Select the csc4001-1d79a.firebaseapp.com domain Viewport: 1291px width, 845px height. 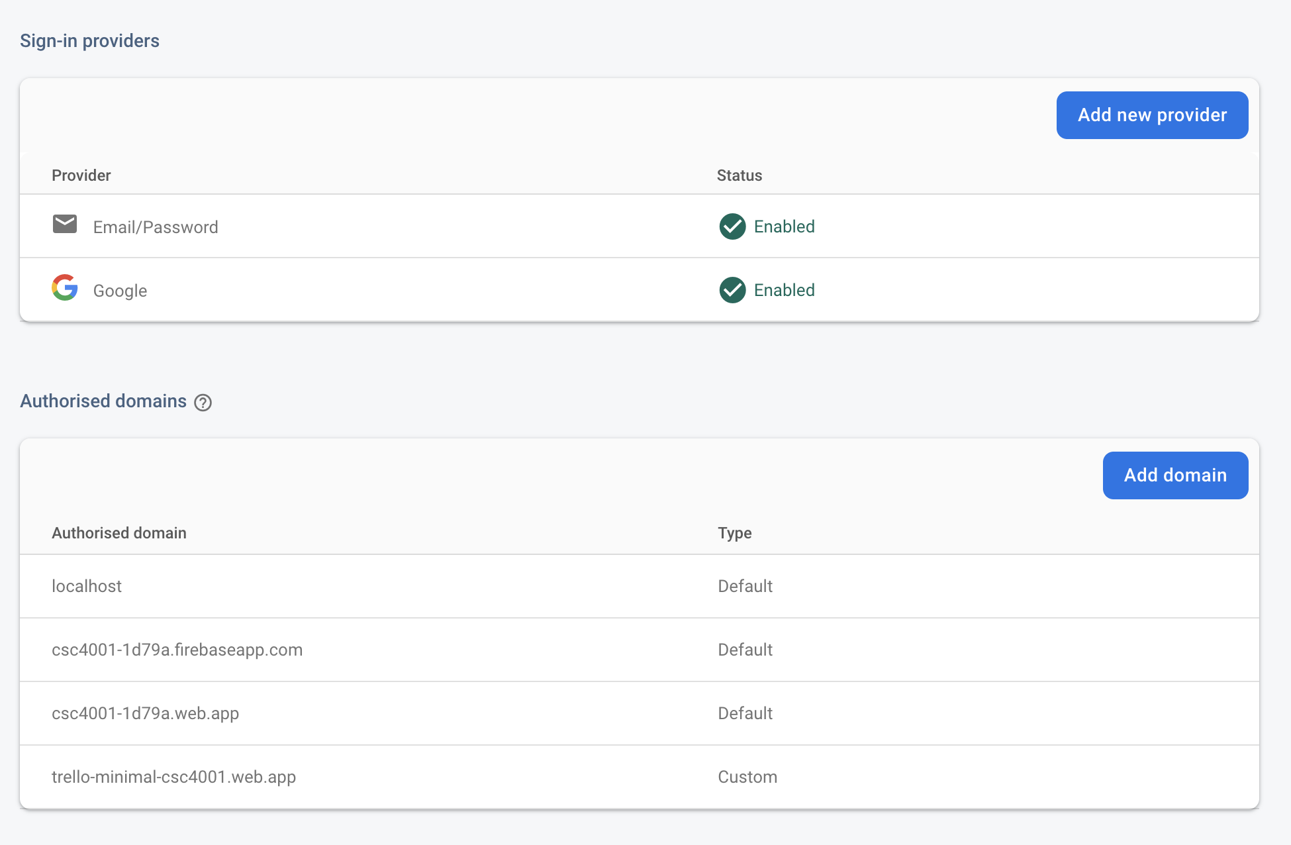(177, 650)
